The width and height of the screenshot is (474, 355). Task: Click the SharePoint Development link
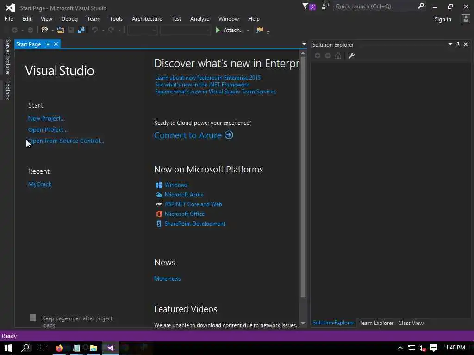click(x=195, y=223)
